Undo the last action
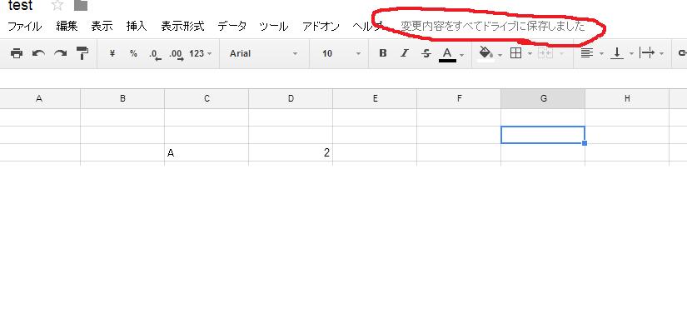687x333 pixels. (x=38, y=53)
